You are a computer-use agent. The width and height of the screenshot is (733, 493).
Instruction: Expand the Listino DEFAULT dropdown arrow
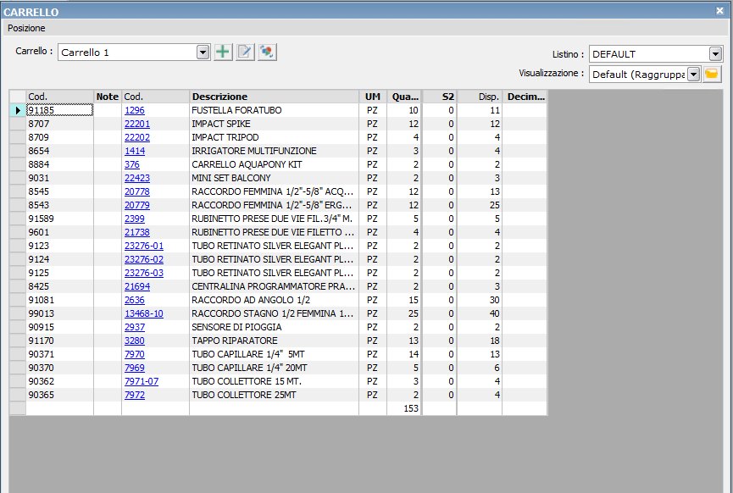coord(715,53)
